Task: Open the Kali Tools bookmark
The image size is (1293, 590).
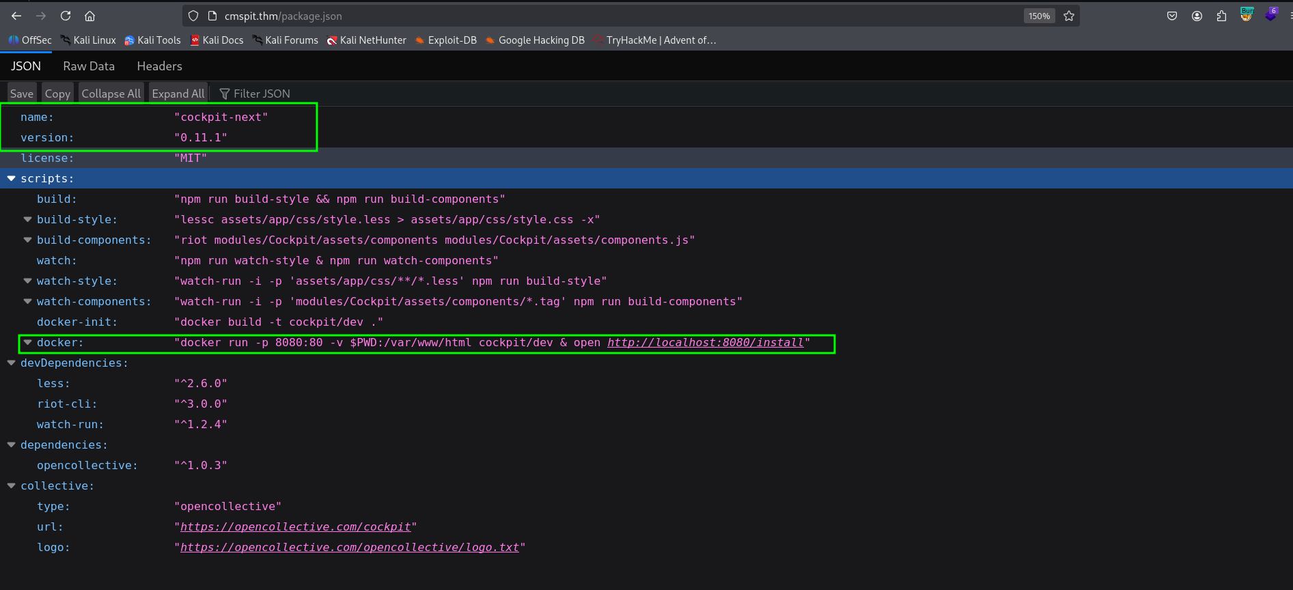Action: click(x=152, y=40)
